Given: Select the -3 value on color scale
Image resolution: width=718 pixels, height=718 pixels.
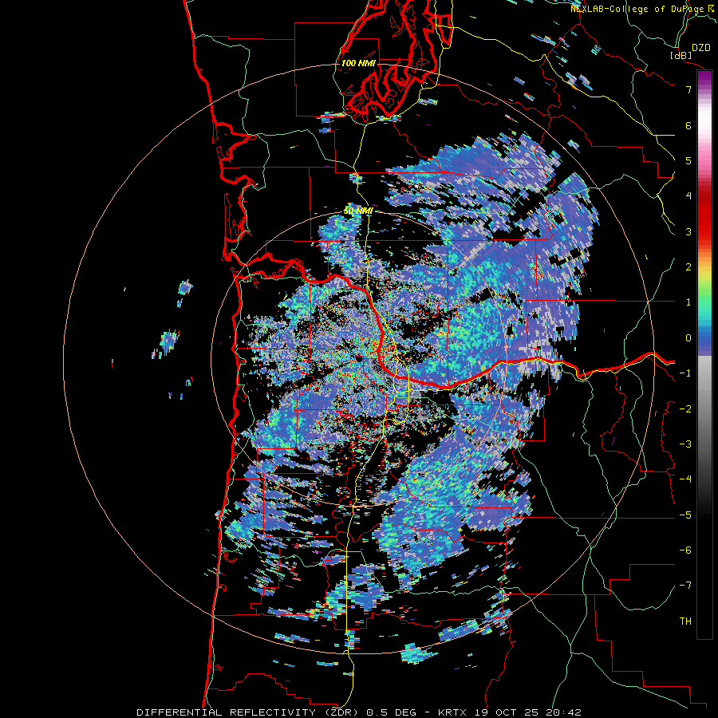Looking at the screenshot, I should 685,444.
